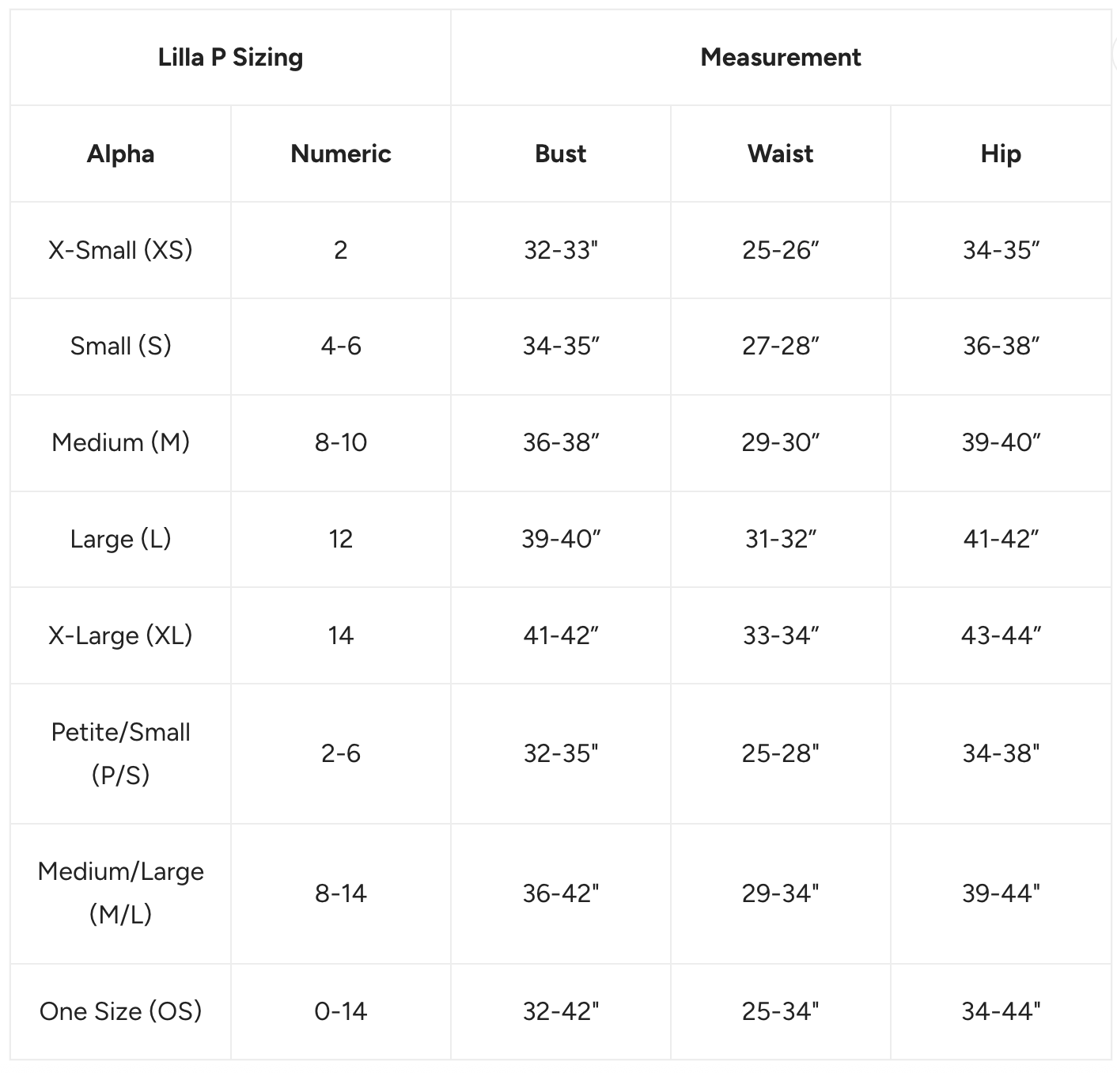This screenshot has width=1117, height=1073.
Task: Click the One Size (OS) cell
Action: 120,1011
